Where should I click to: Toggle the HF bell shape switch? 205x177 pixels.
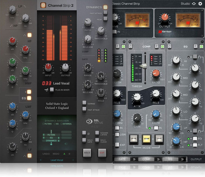(29, 35)
